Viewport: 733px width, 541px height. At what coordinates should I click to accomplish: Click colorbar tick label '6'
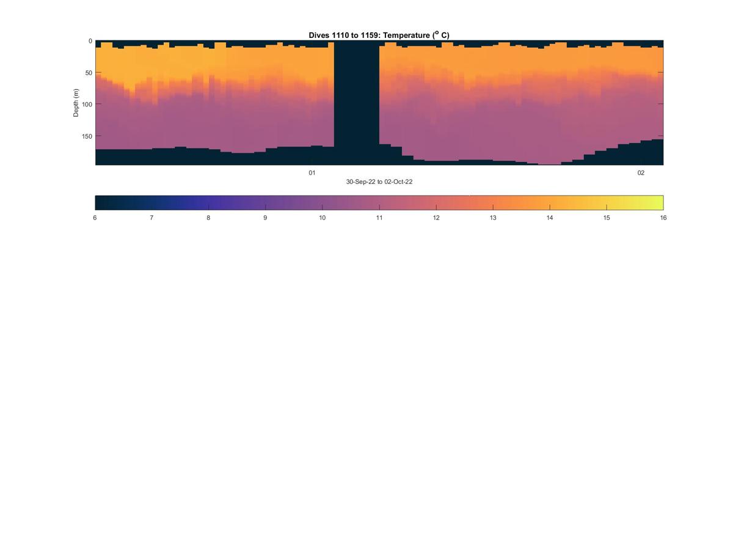[x=95, y=218]
